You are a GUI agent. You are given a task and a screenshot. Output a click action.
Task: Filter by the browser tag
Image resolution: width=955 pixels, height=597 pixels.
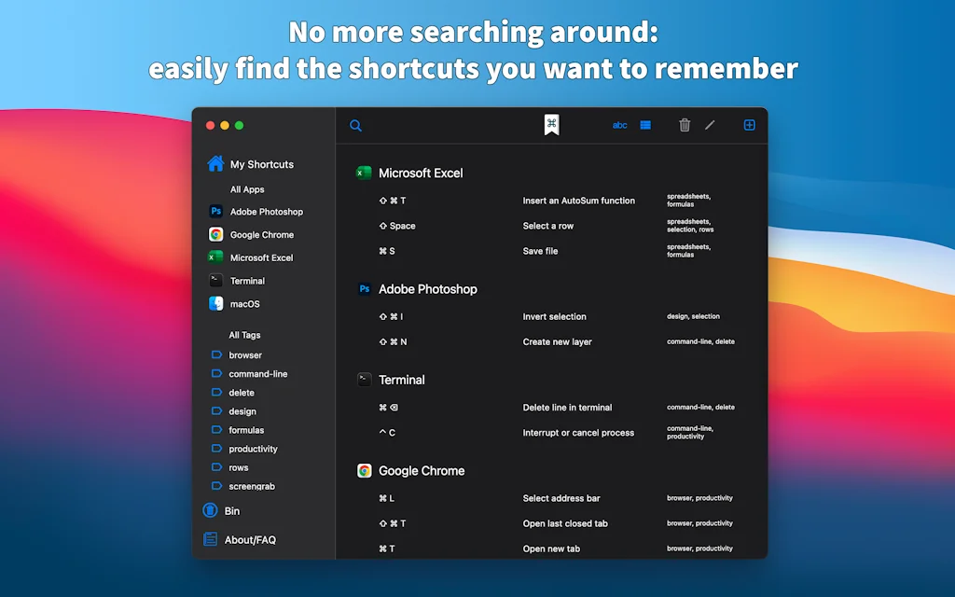[x=245, y=355]
